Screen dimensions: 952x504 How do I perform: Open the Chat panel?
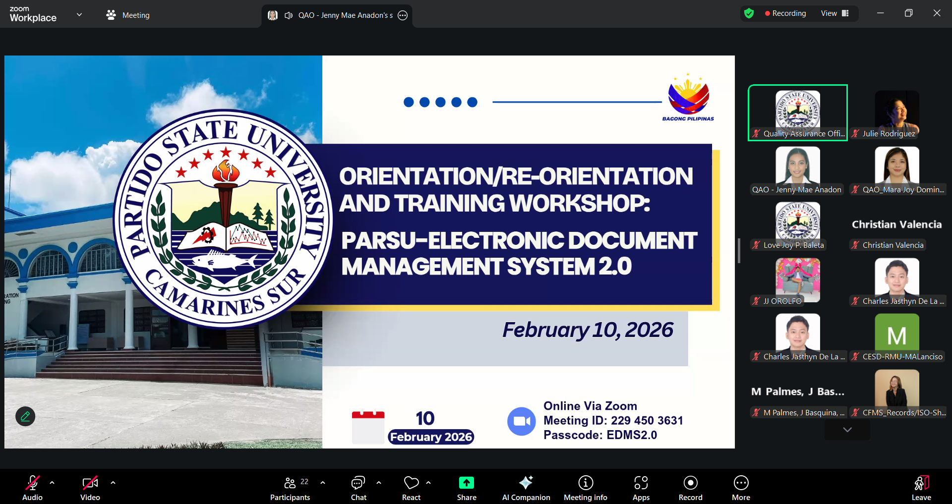(x=358, y=488)
